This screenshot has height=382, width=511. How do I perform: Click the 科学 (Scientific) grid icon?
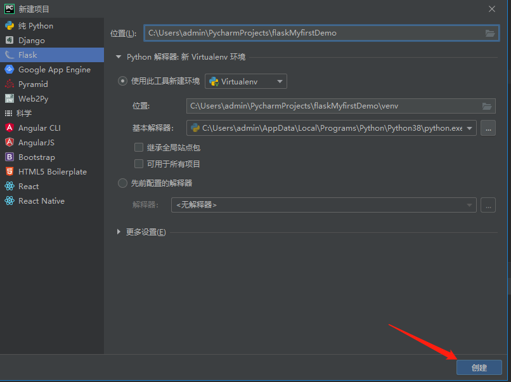click(x=8, y=113)
